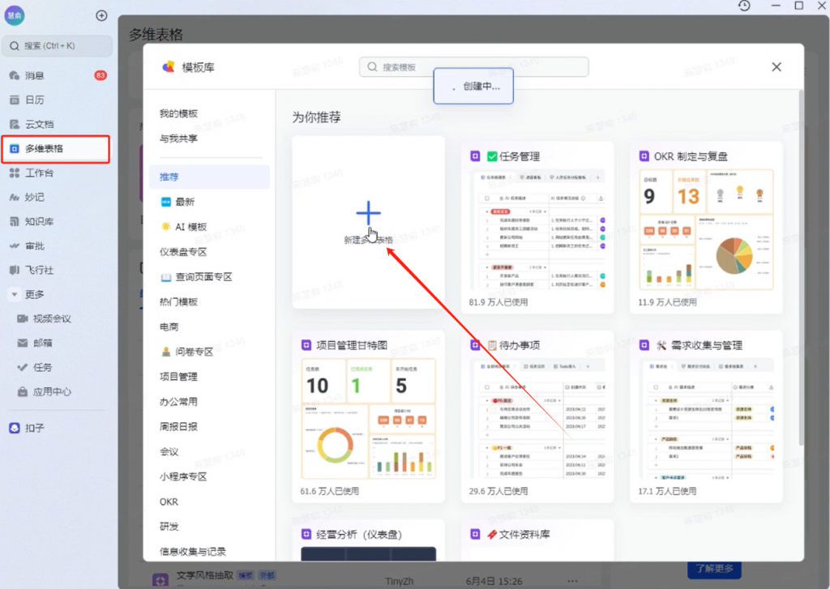Select OKR category in template list
The height and width of the screenshot is (589, 830).
[169, 502]
